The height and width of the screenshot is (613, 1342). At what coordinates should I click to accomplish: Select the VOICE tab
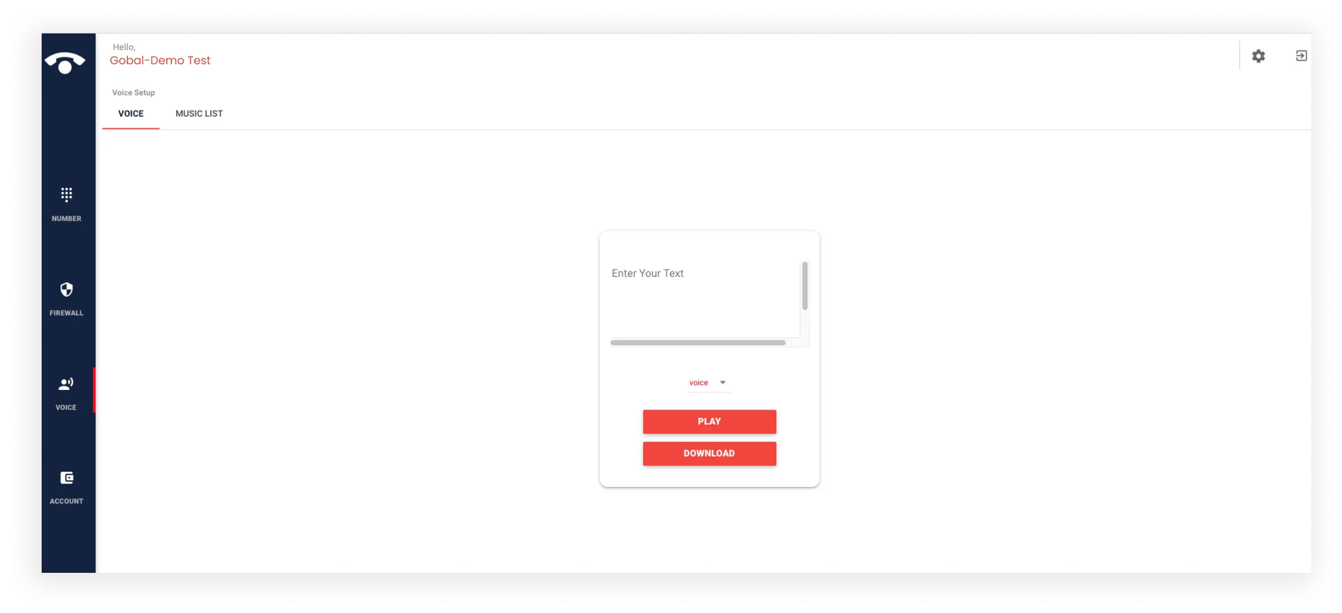coord(131,113)
